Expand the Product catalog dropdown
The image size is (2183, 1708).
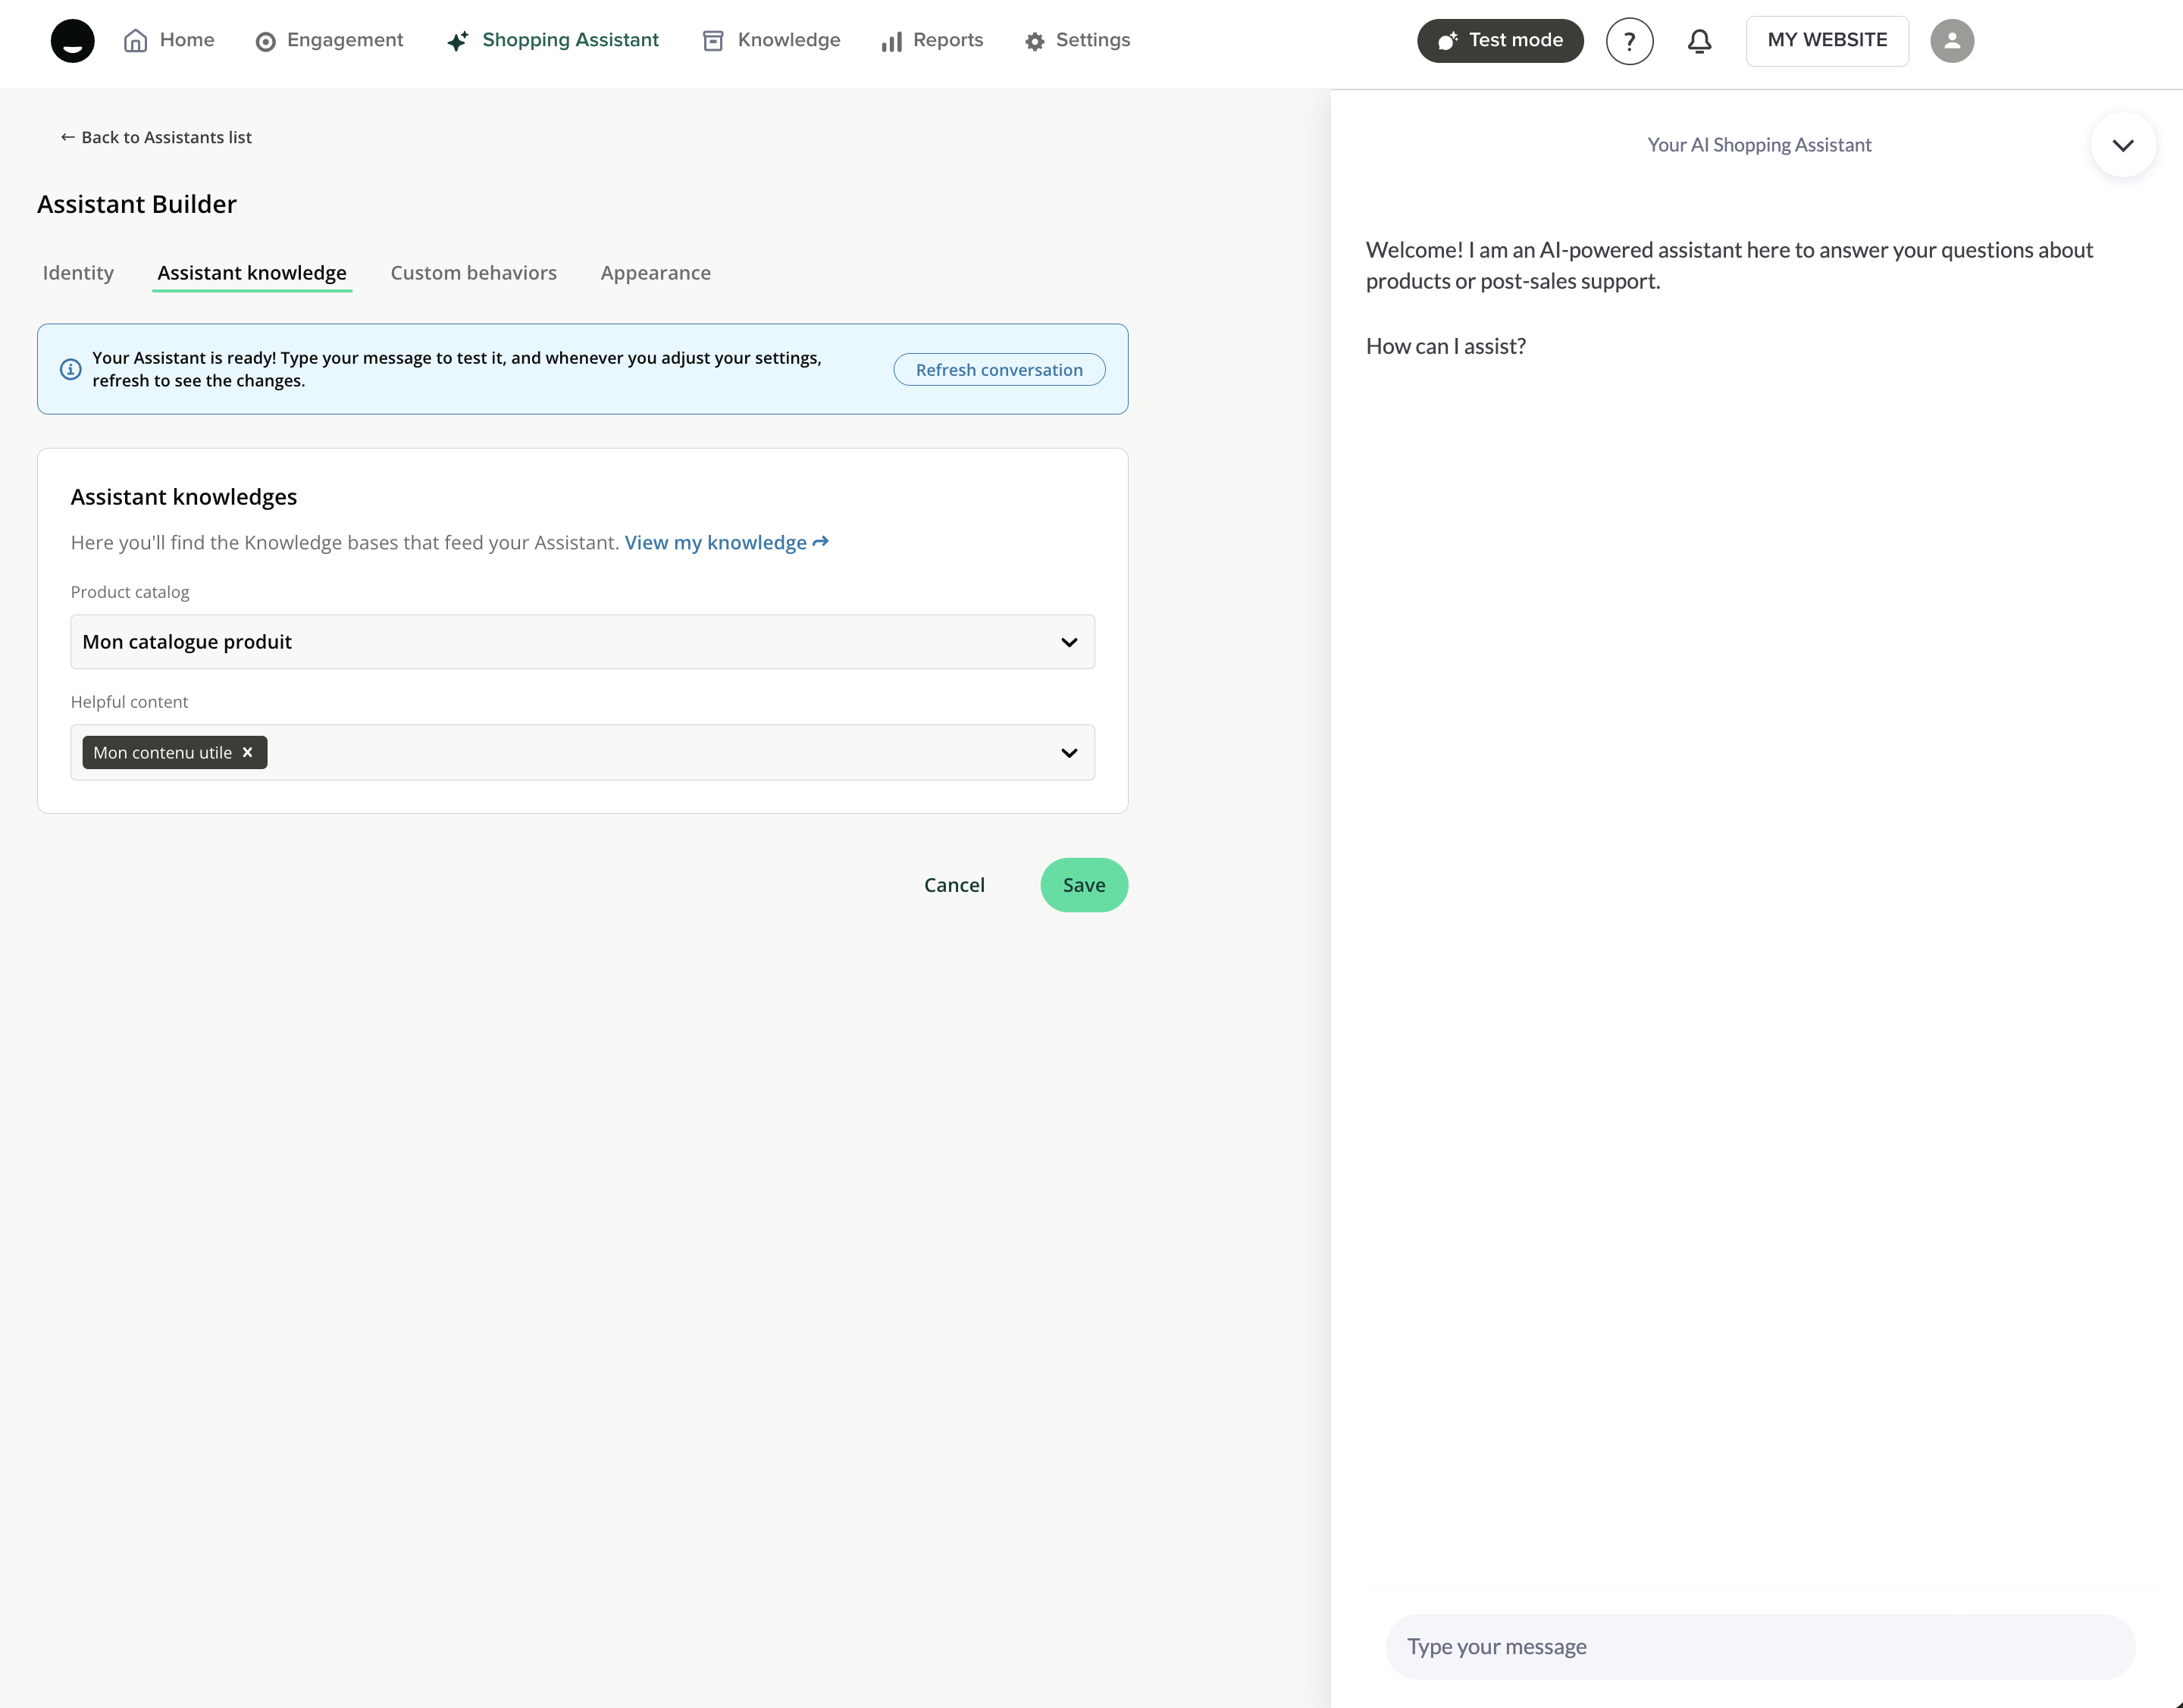582,642
